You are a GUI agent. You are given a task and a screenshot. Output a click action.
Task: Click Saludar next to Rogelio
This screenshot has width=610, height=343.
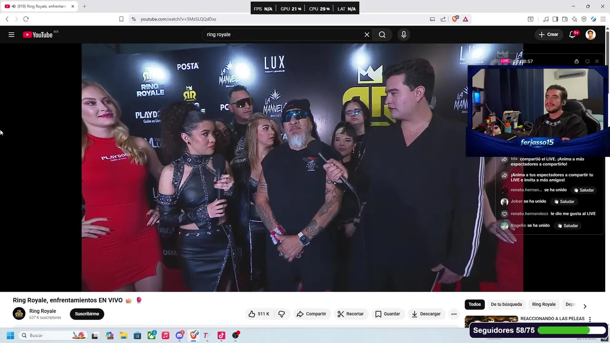[568, 226]
